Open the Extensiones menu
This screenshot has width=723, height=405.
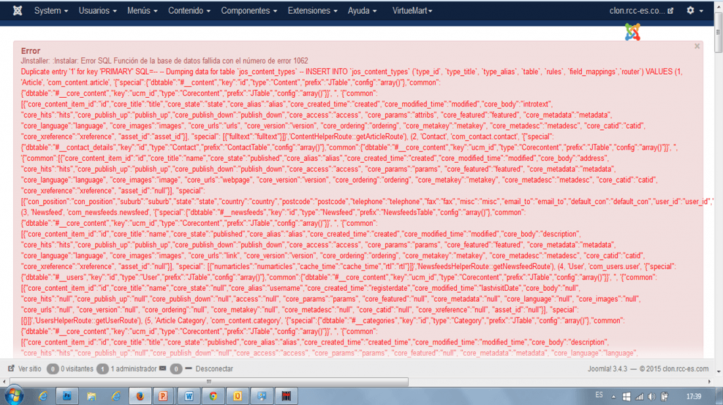click(x=312, y=11)
